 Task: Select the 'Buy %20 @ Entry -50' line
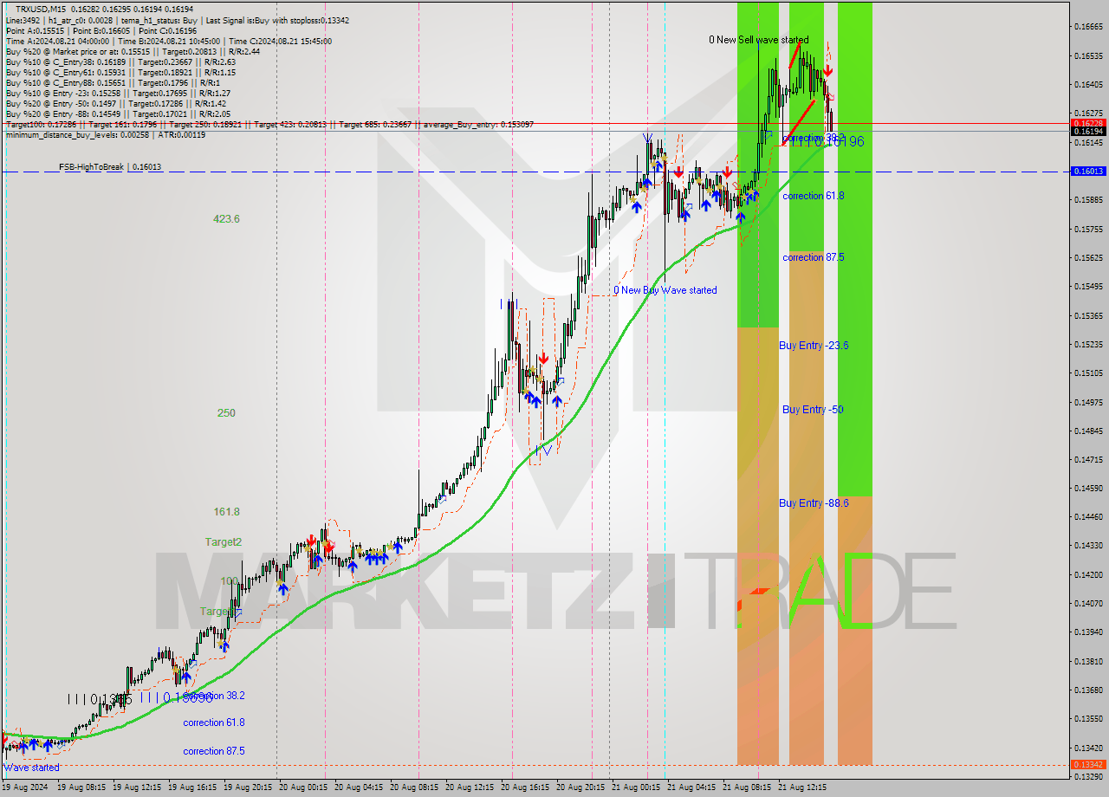click(x=115, y=103)
